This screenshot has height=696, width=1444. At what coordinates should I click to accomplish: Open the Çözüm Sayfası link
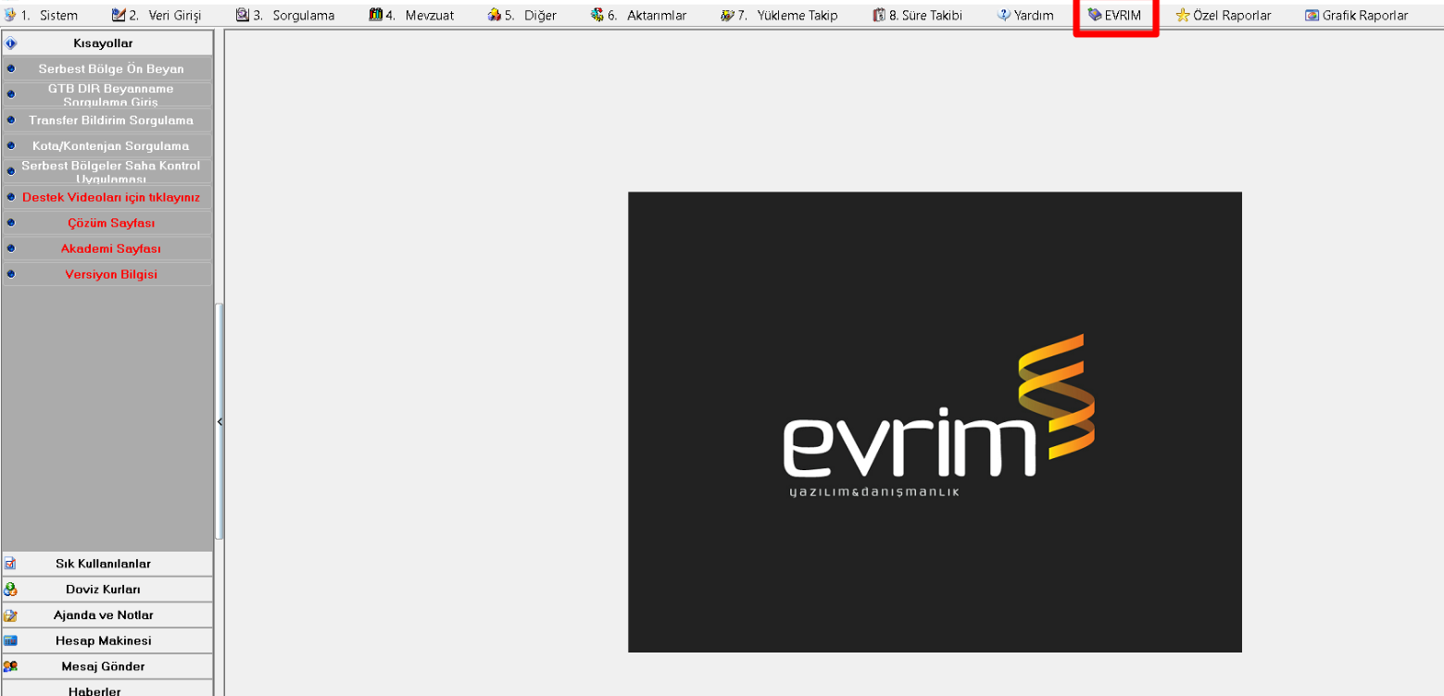(107, 223)
